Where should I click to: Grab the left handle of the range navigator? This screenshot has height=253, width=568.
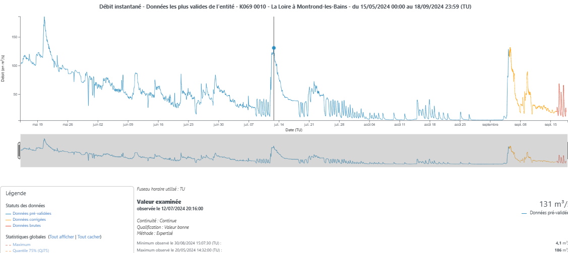tap(19, 151)
